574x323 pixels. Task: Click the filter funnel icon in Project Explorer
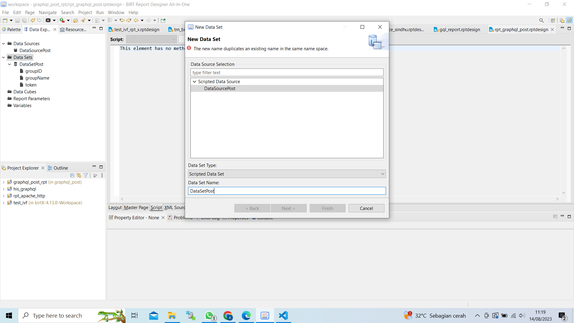[x=86, y=176]
